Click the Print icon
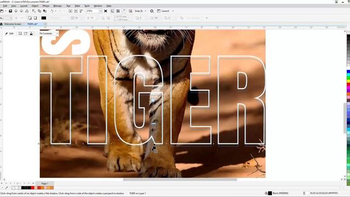The image size is (350, 197). 27,11
